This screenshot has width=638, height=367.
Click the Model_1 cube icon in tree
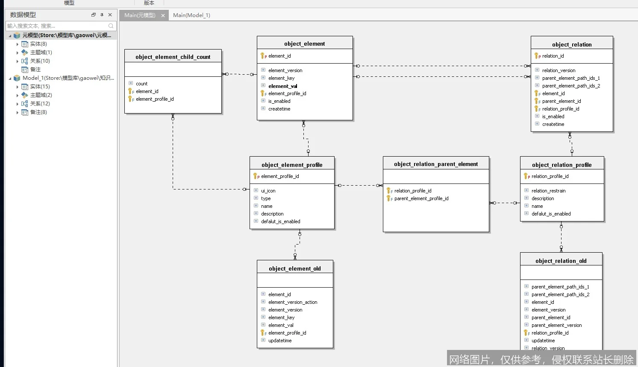[x=17, y=78]
